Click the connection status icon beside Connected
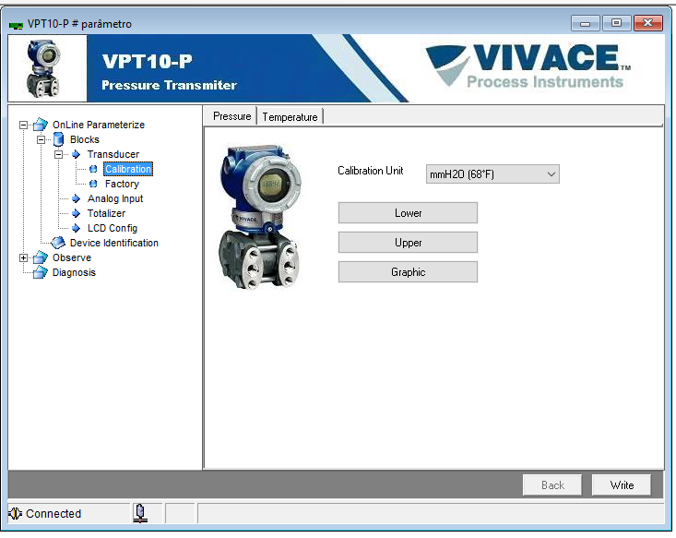Viewport: 676px width, 538px height. tap(15, 513)
